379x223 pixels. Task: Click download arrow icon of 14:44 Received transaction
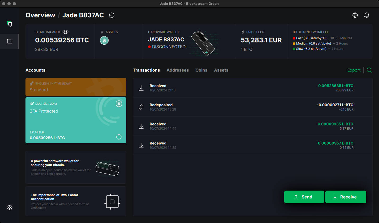[141, 126]
